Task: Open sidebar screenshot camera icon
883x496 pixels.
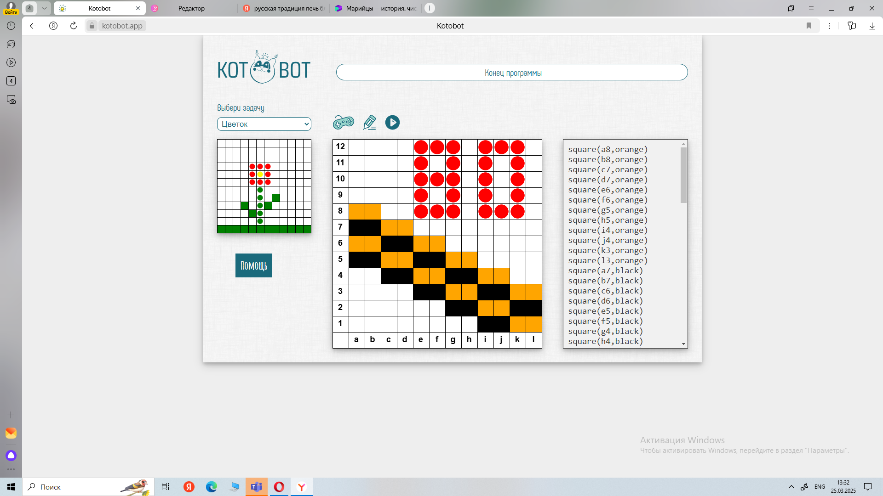Action: click(x=11, y=99)
